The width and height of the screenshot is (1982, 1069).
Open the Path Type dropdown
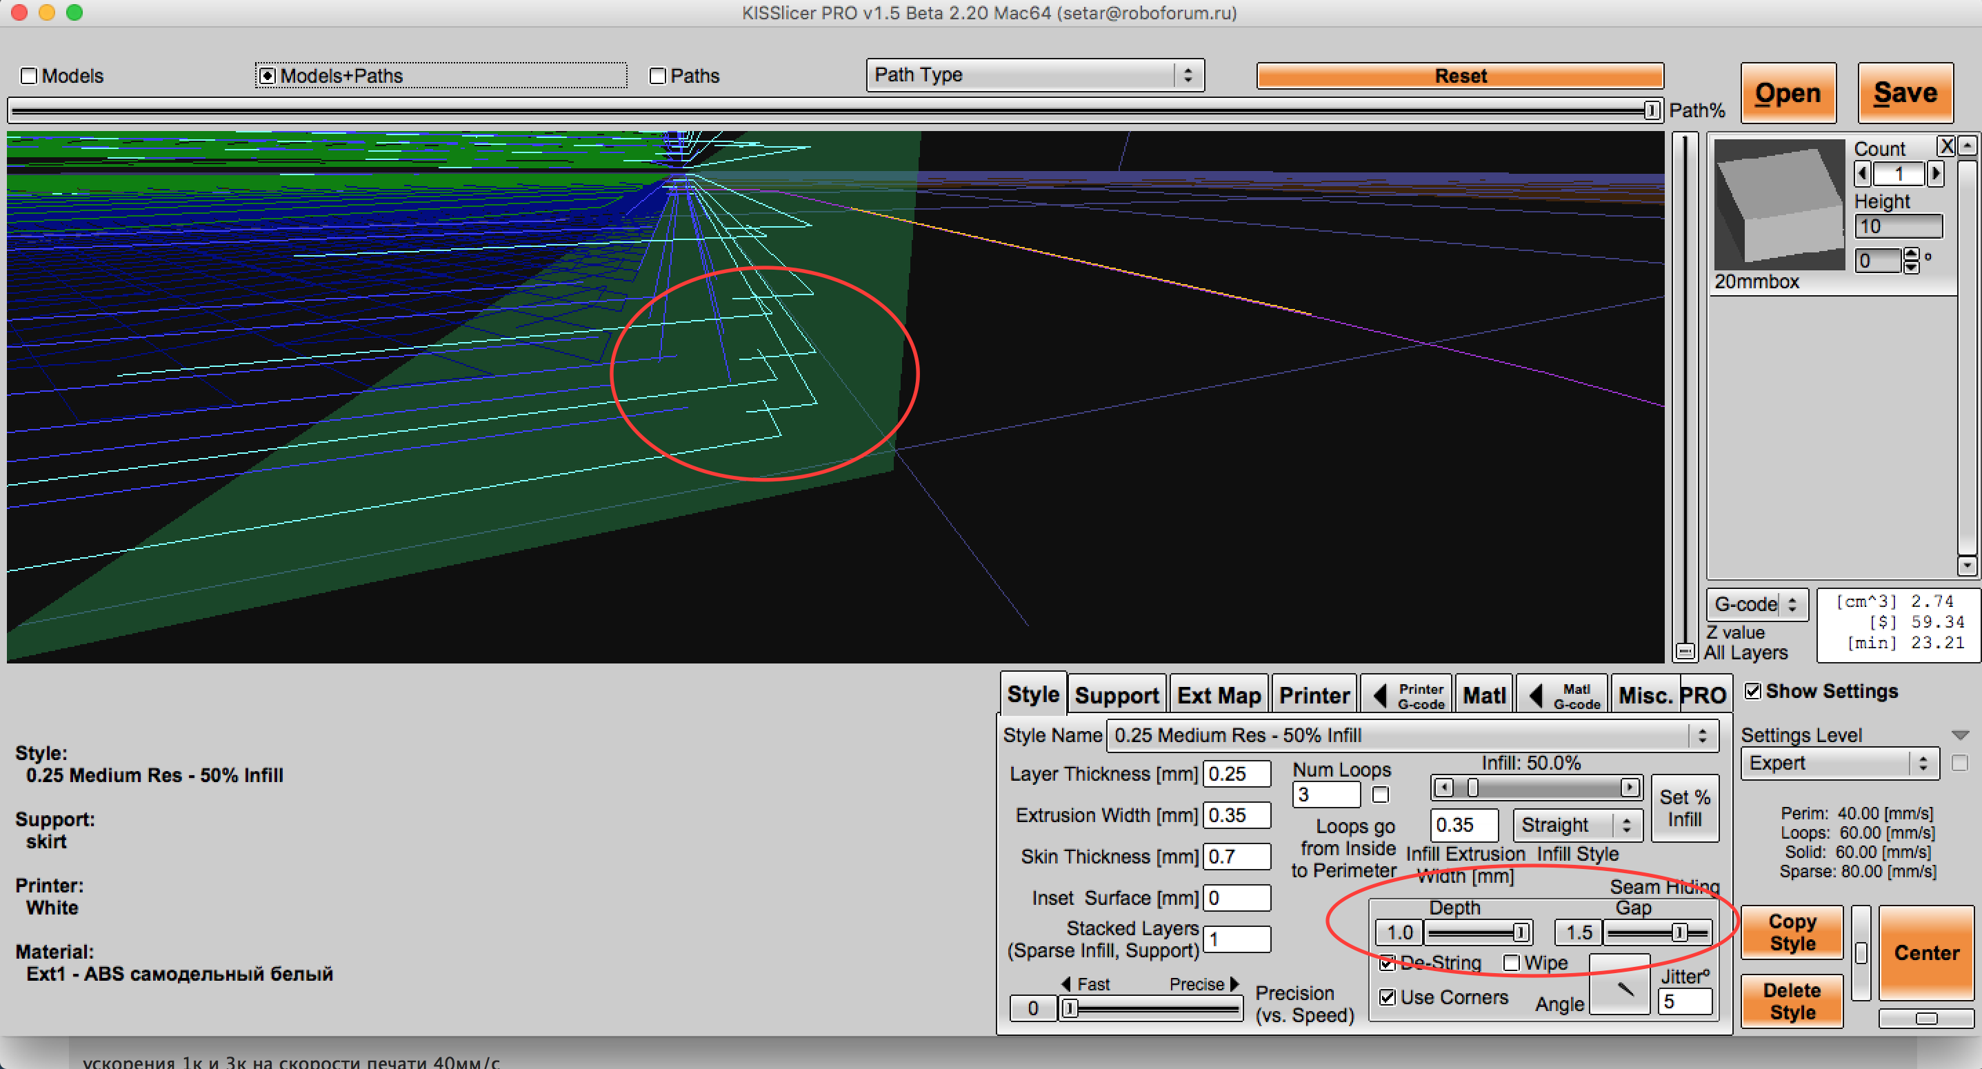pos(1034,75)
